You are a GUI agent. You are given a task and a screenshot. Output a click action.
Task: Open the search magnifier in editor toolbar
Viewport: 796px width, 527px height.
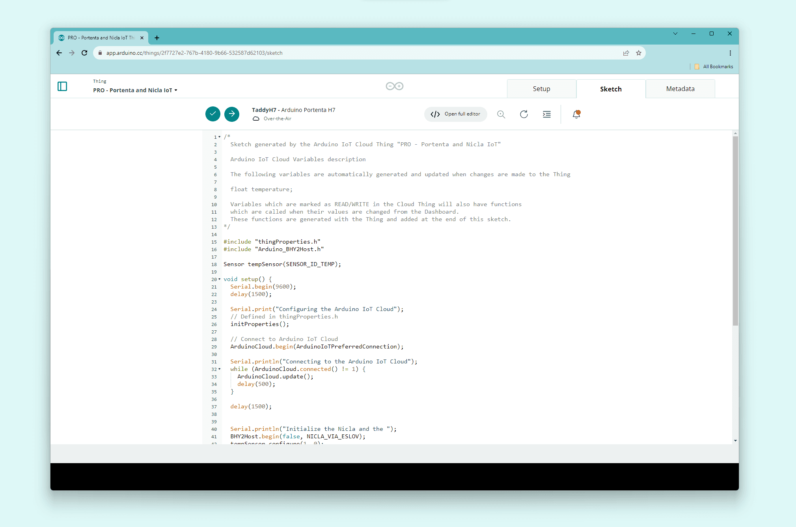point(501,114)
